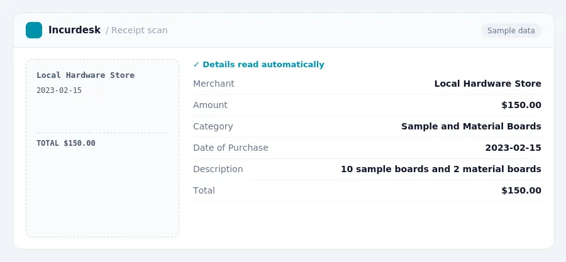Click the Total value $150.00 in the details list
The width and height of the screenshot is (566, 262).
point(521,190)
